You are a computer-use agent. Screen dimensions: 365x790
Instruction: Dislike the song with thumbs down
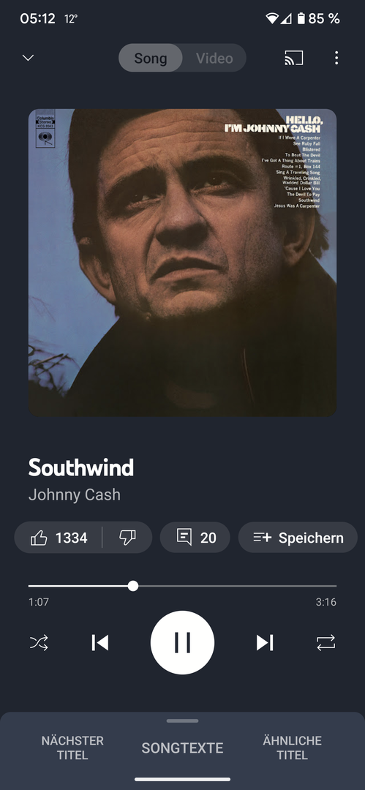click(x=127, y=538)
